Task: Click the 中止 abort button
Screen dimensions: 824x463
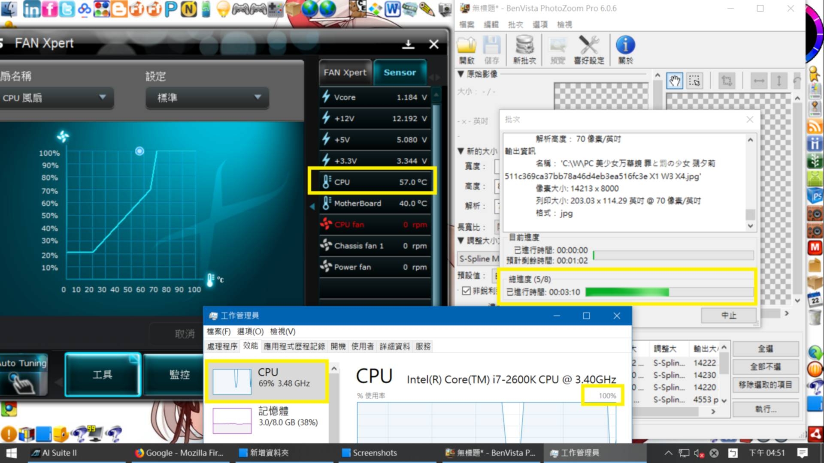Action: pyautogui.click(x=728, y=316)
